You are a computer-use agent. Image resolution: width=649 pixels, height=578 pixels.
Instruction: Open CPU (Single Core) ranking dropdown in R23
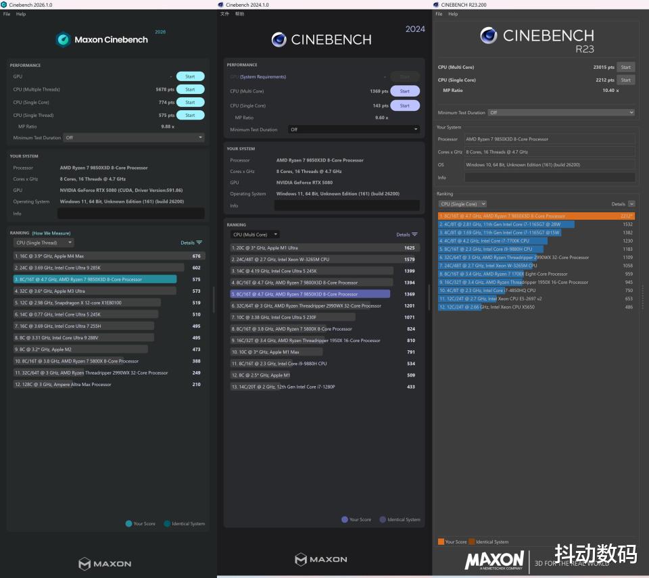(x=462, y=203)
